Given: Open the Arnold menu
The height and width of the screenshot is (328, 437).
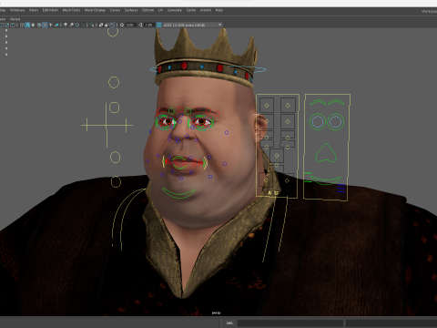Looking at the screenshot, I should (206, 10).
